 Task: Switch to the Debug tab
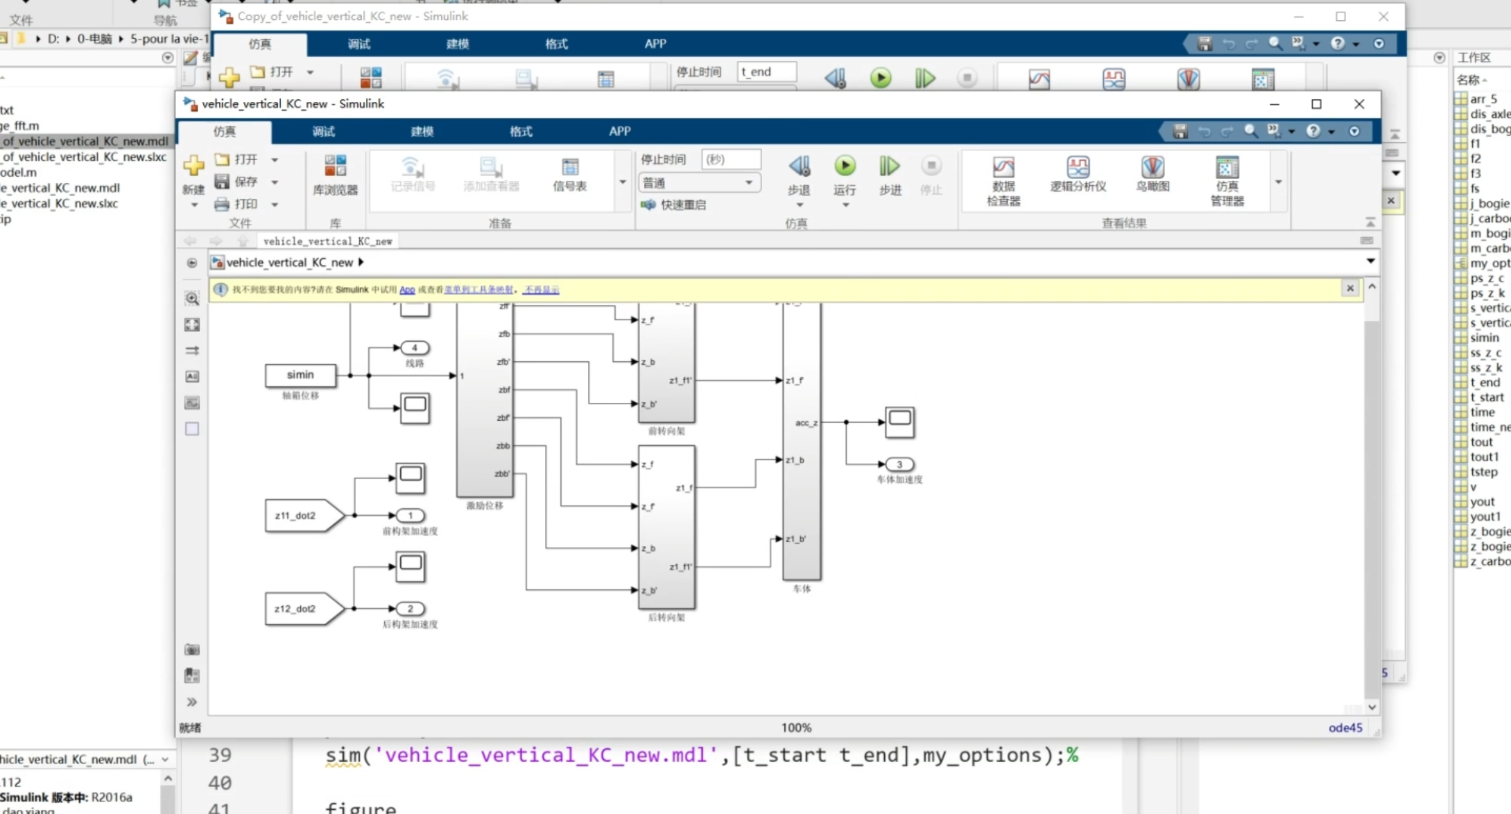(x=323, y=131)
